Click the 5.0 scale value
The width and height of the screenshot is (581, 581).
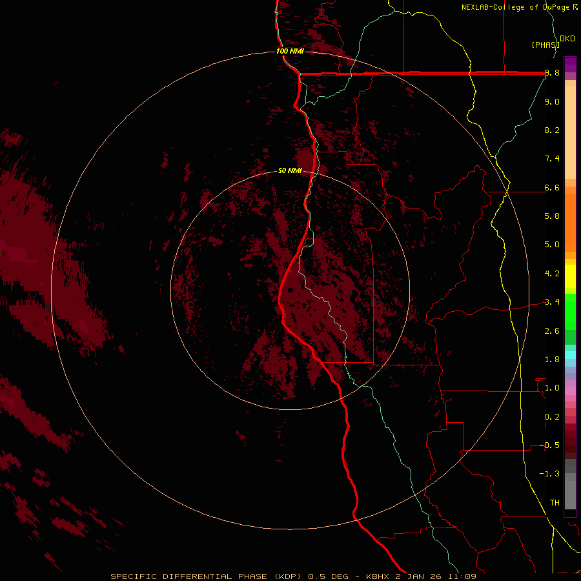pyautogui.click(x=552, y=245)
